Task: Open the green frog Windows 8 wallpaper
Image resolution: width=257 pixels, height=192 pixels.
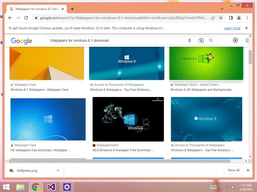Action: [206, 63]
